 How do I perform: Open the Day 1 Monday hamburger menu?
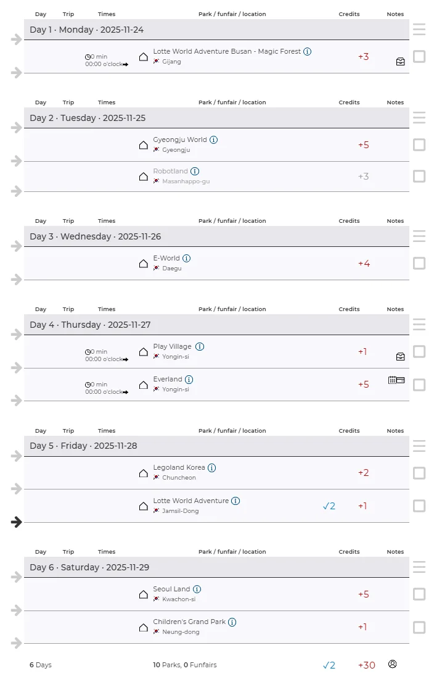419,29
